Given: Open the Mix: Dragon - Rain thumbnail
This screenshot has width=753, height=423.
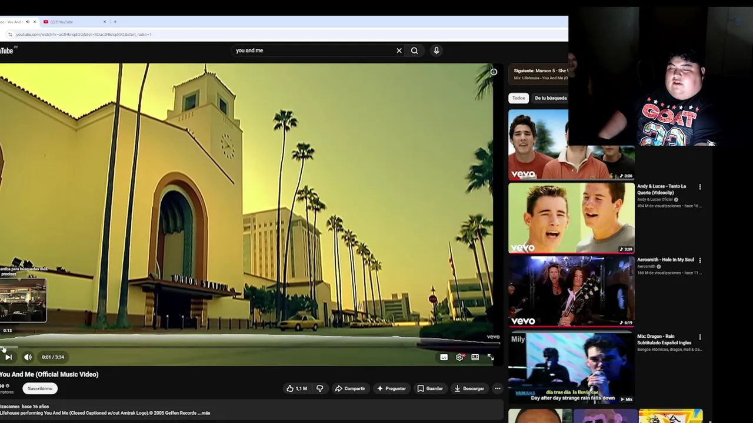Looking at the screenshot, I should [571, 368].
